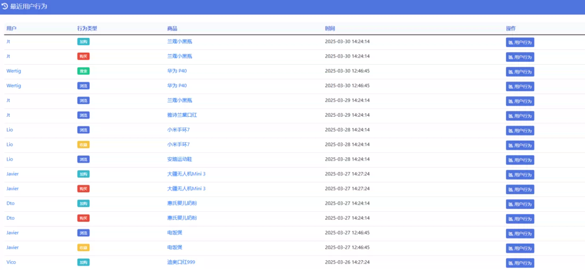Open 用户行为 for Jt's 加购 兰蔻小黑瓶 row
The image size is (585, 270).
point(520,42)
